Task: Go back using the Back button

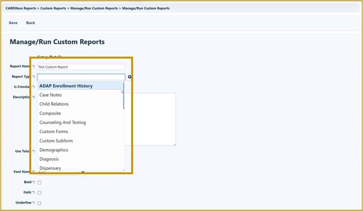Action: [x=31, y=23]
